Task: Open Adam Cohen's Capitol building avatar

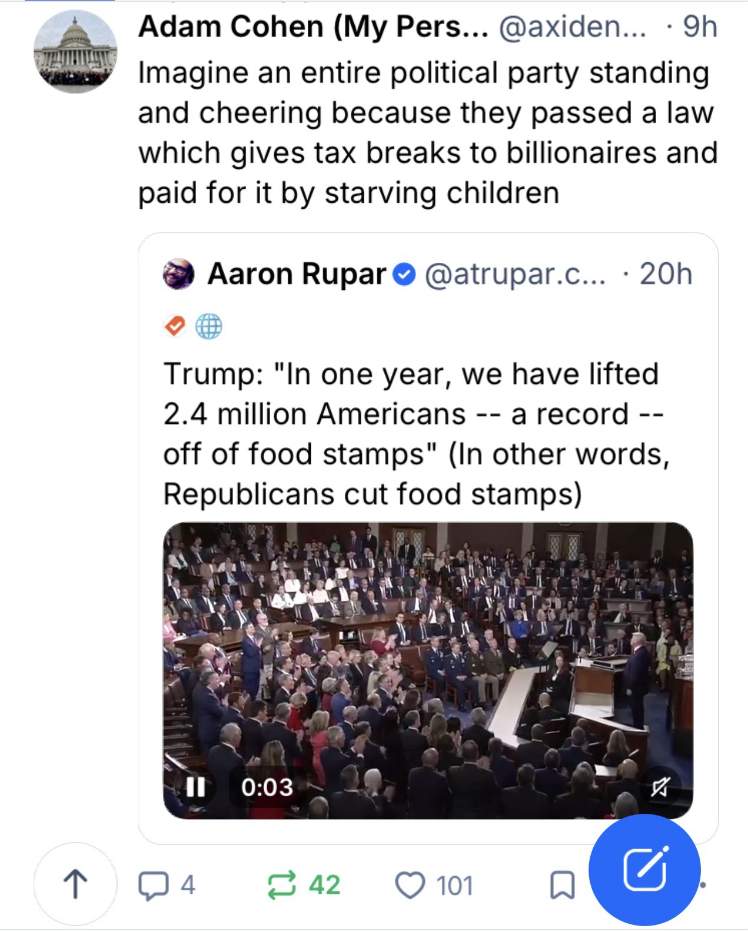Action: [x=75, y=52]
